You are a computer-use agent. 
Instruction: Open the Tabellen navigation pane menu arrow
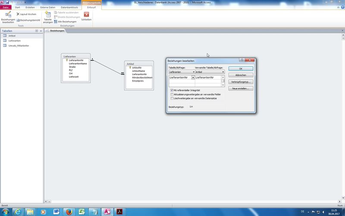point(37,31)
